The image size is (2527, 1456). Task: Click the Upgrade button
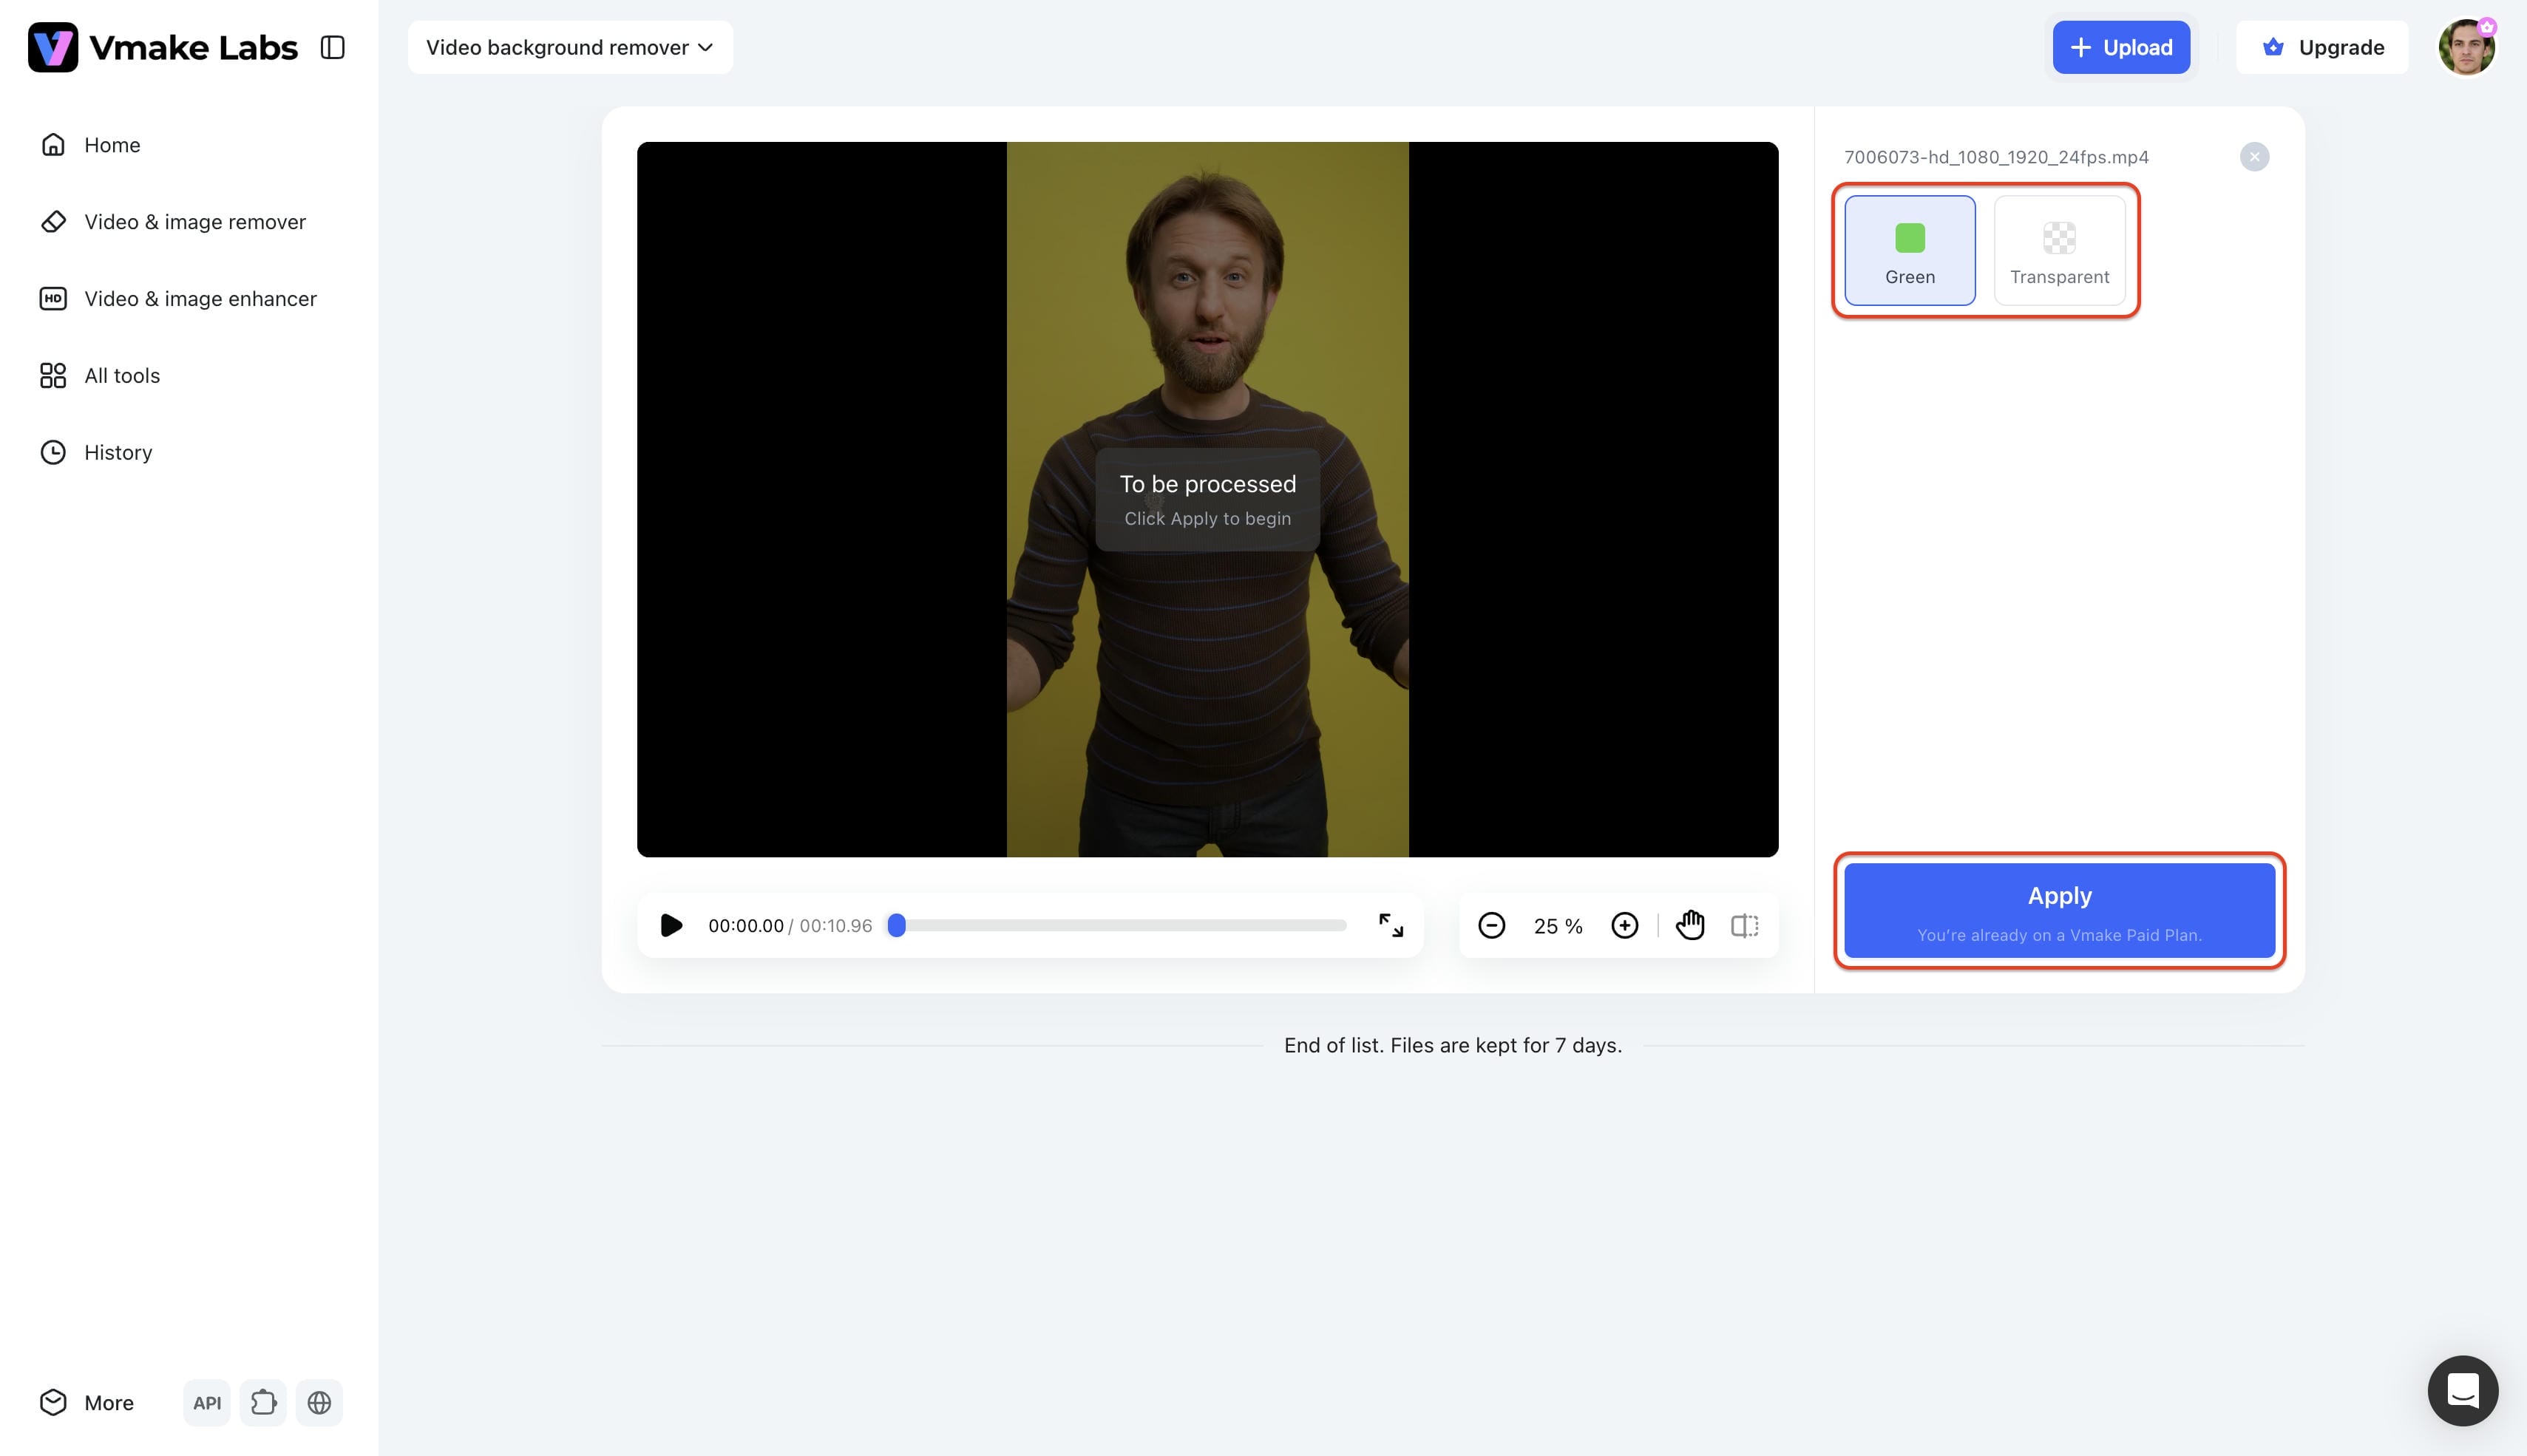pyautogui.click(x=2322, y=47)
